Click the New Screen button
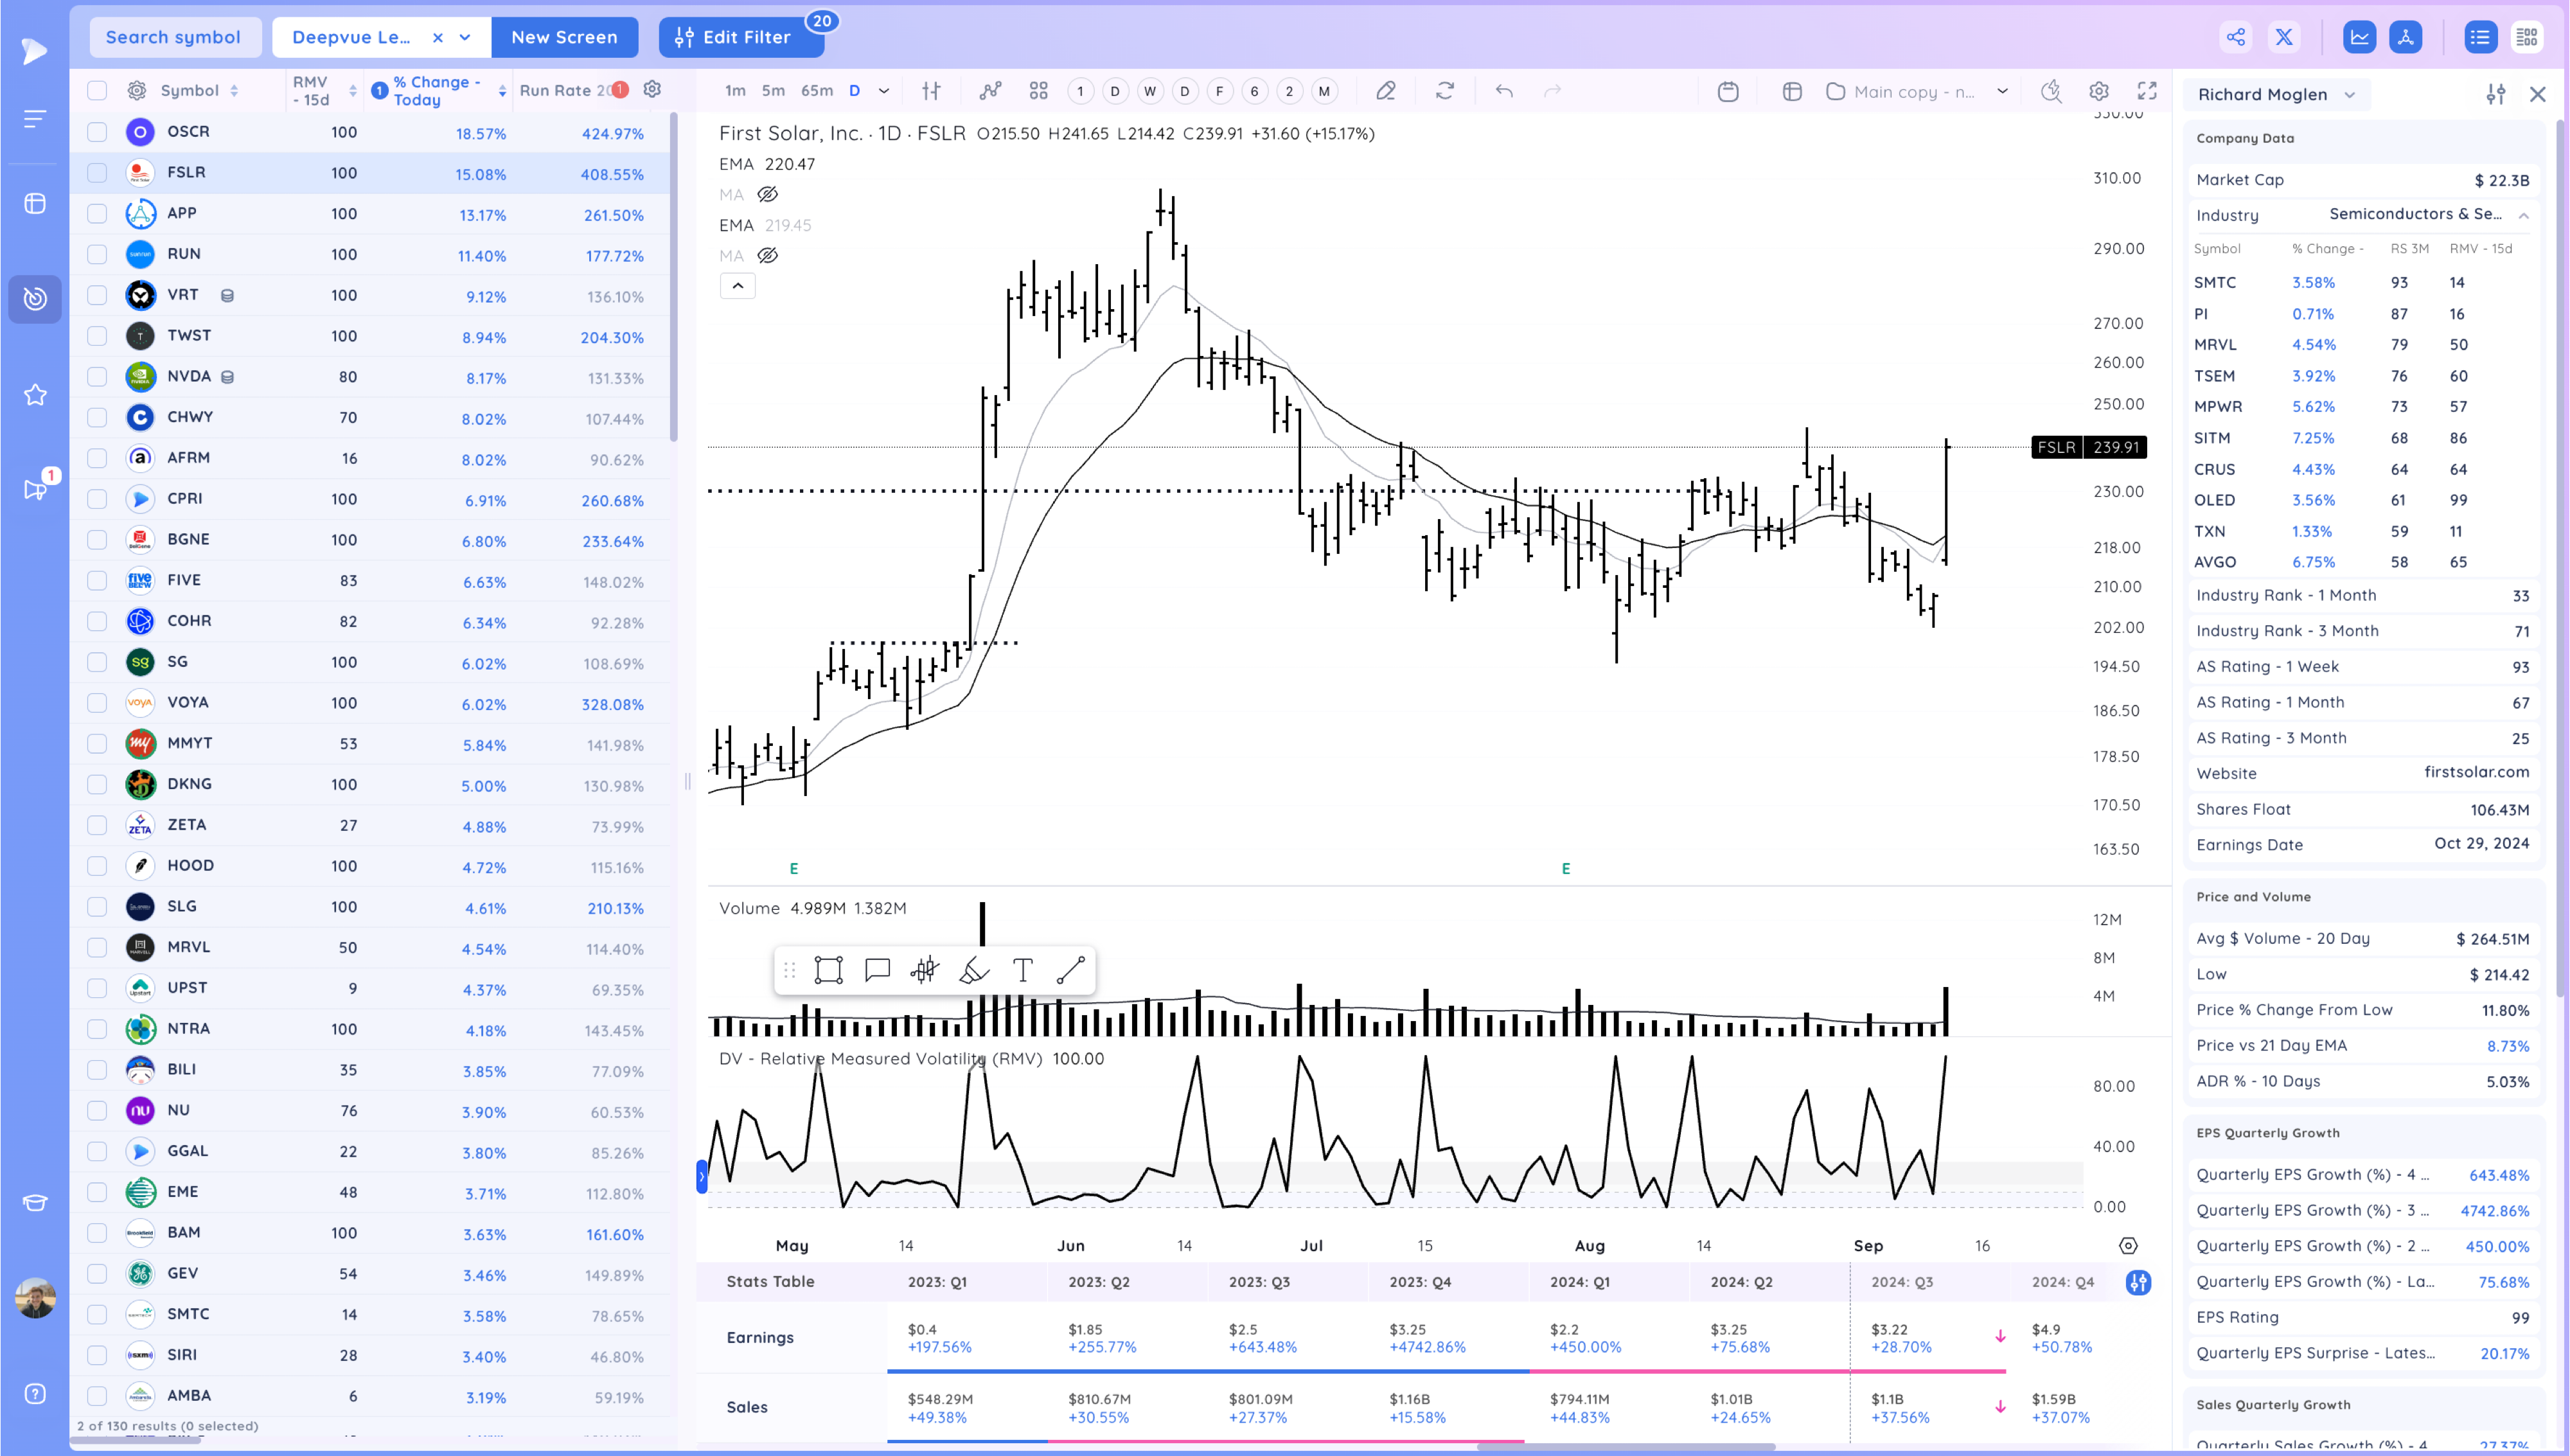The image size is (2570, 1456). click(x=563, y=37)
